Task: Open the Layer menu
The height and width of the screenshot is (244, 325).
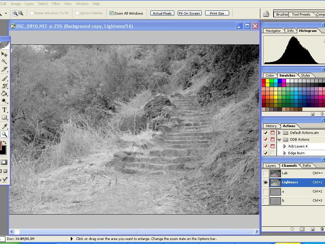Action: [x=29, y=4]
